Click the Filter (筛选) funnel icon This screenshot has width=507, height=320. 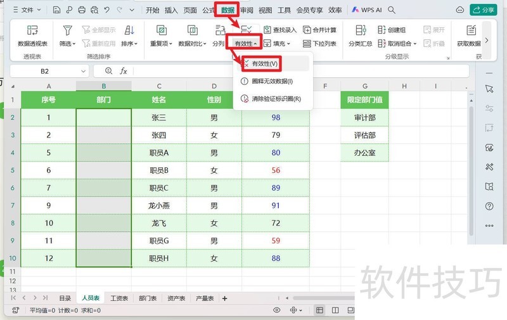tap(67, 30)
